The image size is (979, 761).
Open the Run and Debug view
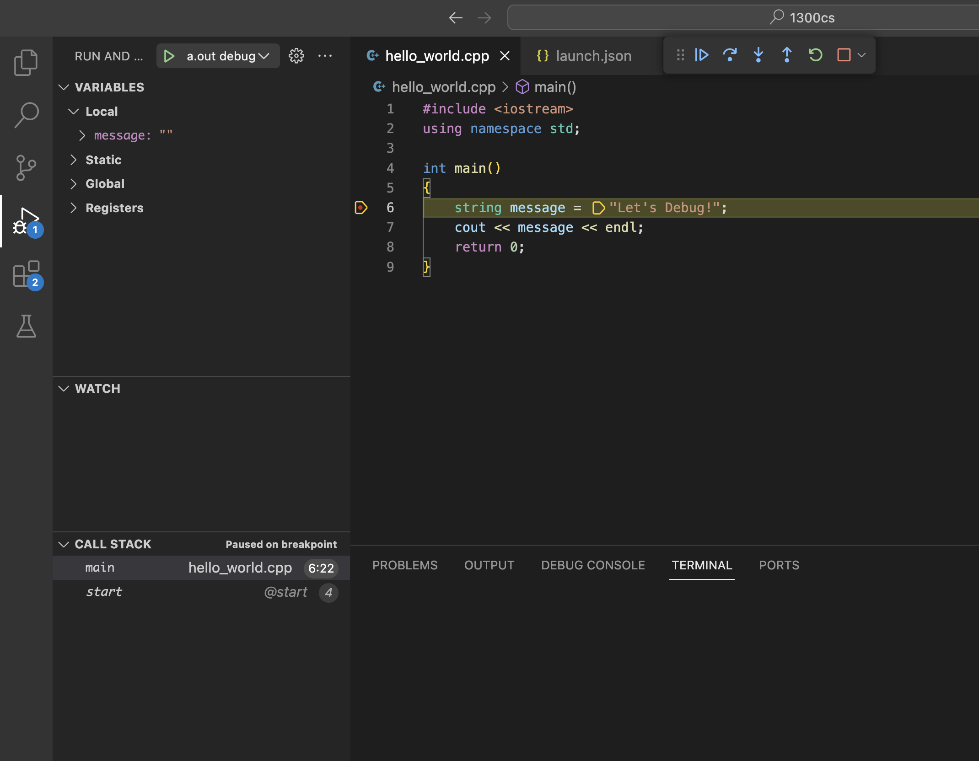coord(26,221)
